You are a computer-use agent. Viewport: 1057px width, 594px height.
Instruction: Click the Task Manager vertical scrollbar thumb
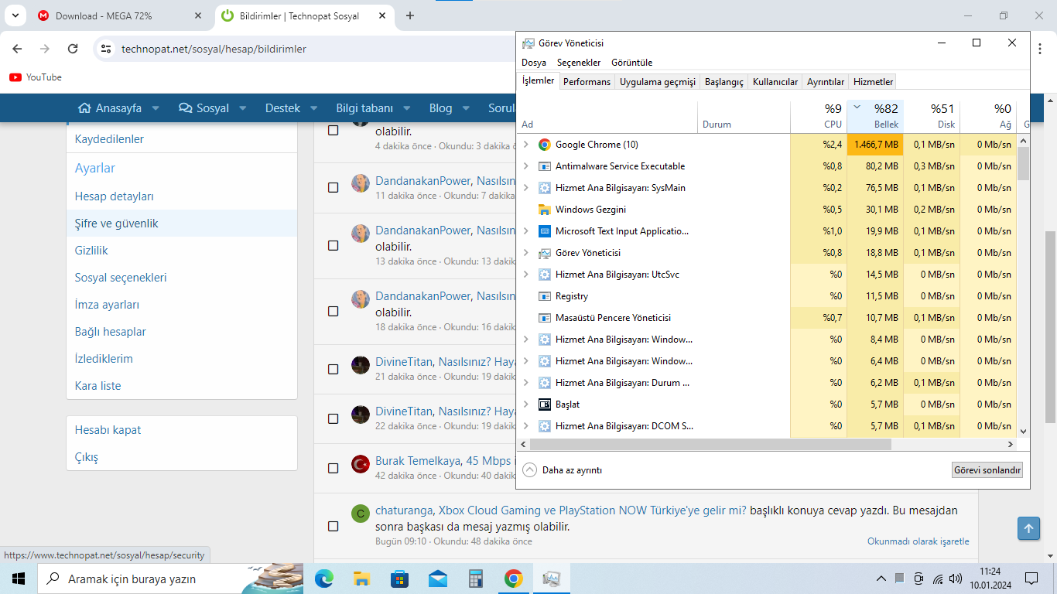pos(1023,164)
